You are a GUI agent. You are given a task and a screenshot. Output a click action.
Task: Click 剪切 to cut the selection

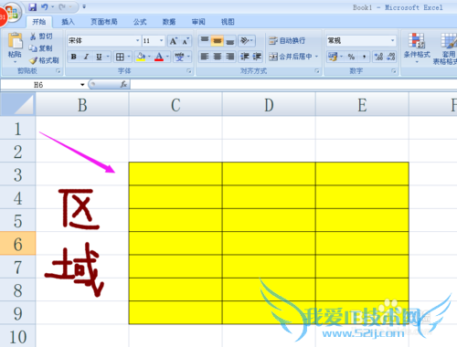(x=41, y=37)
